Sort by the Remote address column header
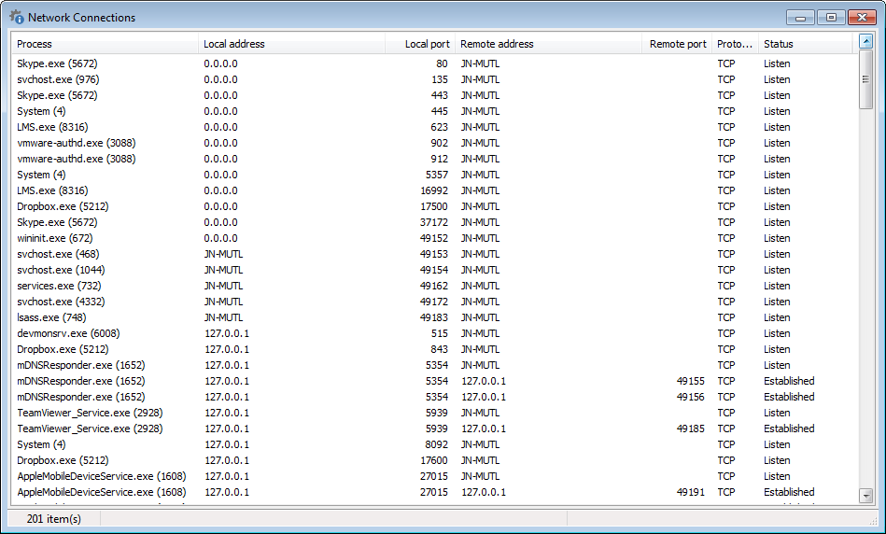Image resolution: width=886 pixels, height=534 pixels. click(548, 44)
